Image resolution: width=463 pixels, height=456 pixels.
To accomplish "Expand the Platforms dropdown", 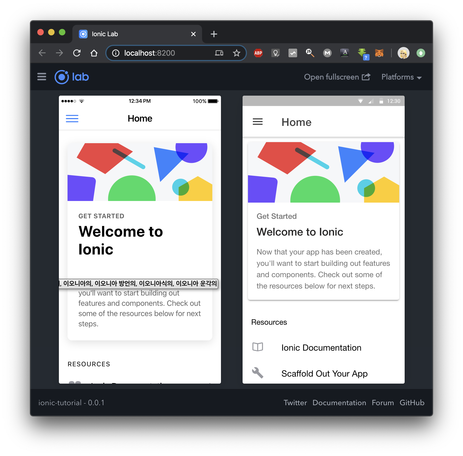I will tap(401, 77).
